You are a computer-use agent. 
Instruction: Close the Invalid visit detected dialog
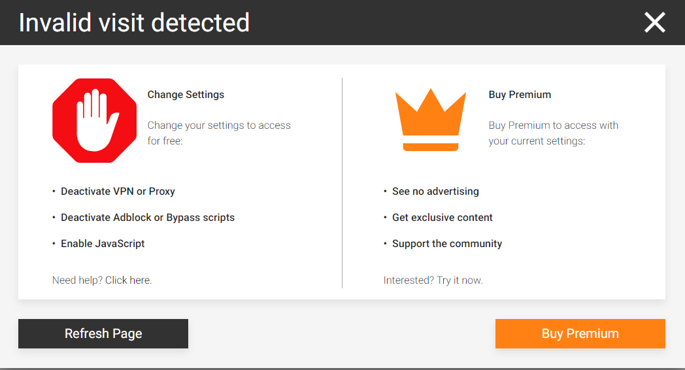(654, 22)
